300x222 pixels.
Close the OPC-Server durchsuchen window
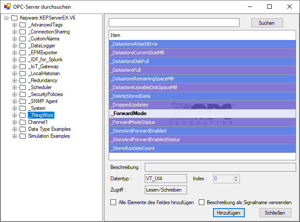(290, 7)
